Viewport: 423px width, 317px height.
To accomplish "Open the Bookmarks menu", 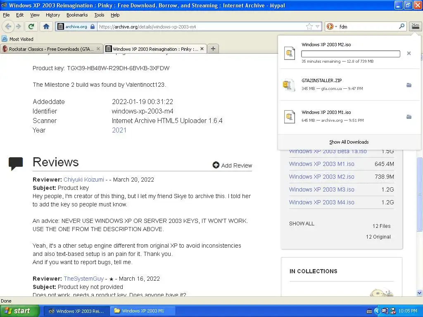I will (x=77, y=15).
